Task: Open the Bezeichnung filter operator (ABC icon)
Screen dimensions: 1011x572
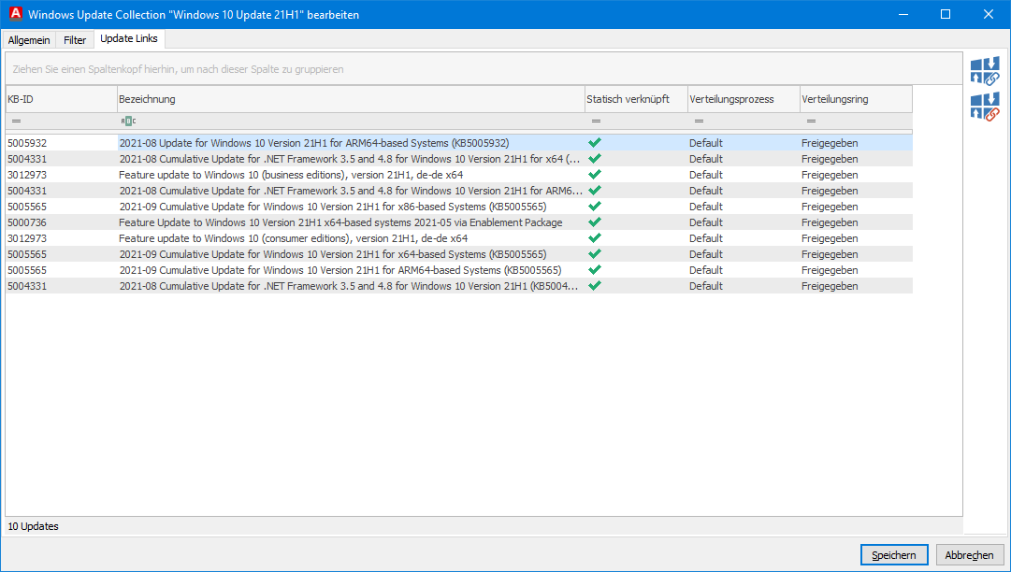Action: [128, 122]
